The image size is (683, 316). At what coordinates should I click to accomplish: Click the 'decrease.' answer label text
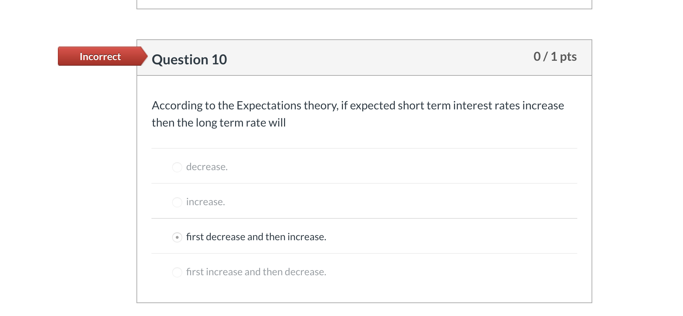[x=207, y=167]
